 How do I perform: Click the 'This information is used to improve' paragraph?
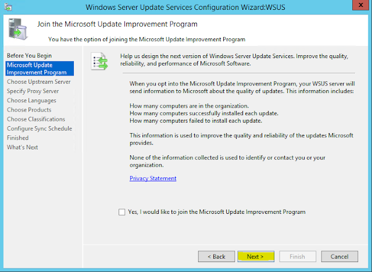click(x=241, y=139)
